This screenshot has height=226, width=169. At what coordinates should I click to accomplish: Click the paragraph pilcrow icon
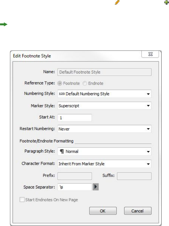pos(62,151)
